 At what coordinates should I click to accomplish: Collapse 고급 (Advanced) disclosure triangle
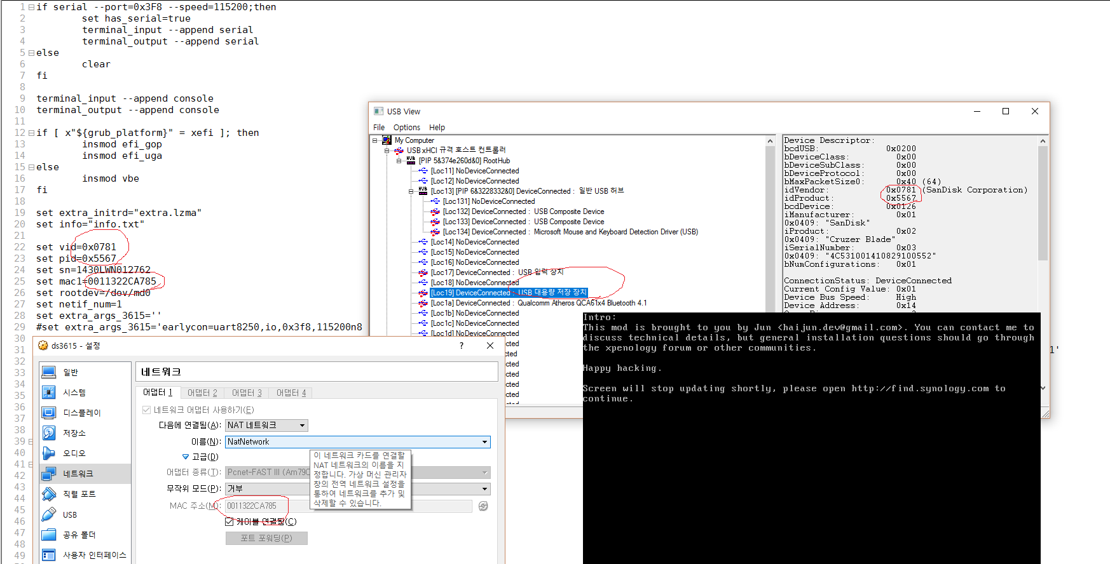[x=186, y=457]
